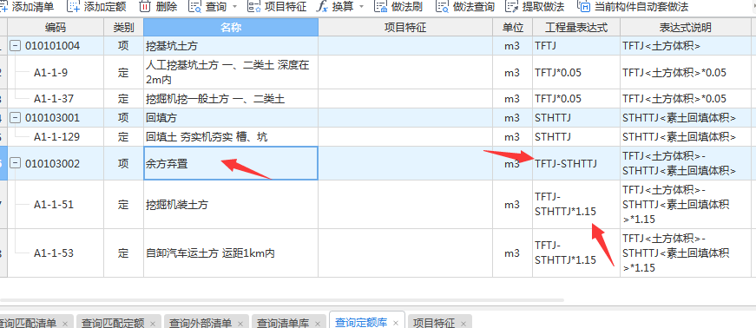The image size is (756, 328).
Task: Collapse the 010101004 tree row
Action: 16,46
